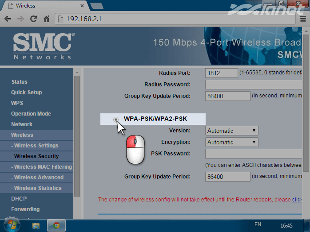Open the Encryption dropdown
This screenshot has height=232, width=310.
point(231,142)
